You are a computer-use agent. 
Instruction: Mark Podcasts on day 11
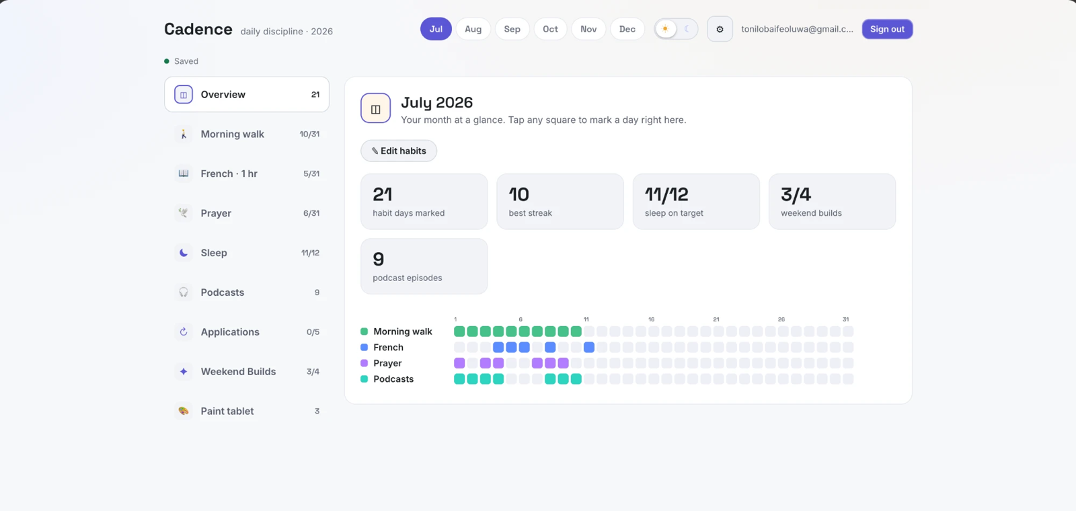[x=589, y=379]
